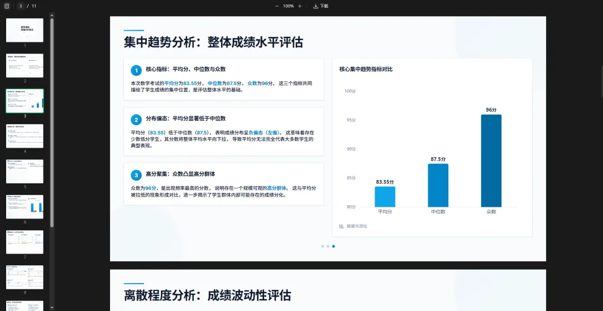603x311 pixels.
Task: Click the thumbnail panel scrollbar
Action: [x=52, y=122]
